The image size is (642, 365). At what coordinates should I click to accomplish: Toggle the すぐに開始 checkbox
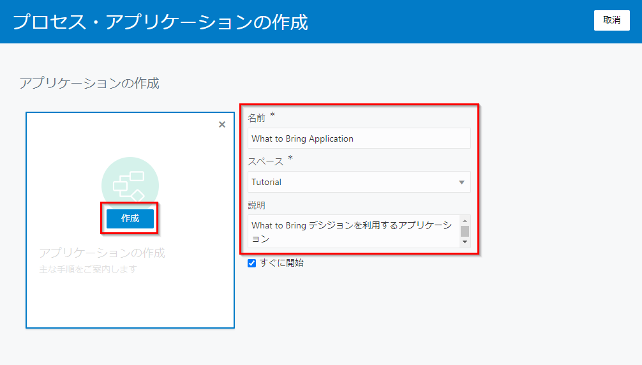pyautogui.click(x=251, y=263)
